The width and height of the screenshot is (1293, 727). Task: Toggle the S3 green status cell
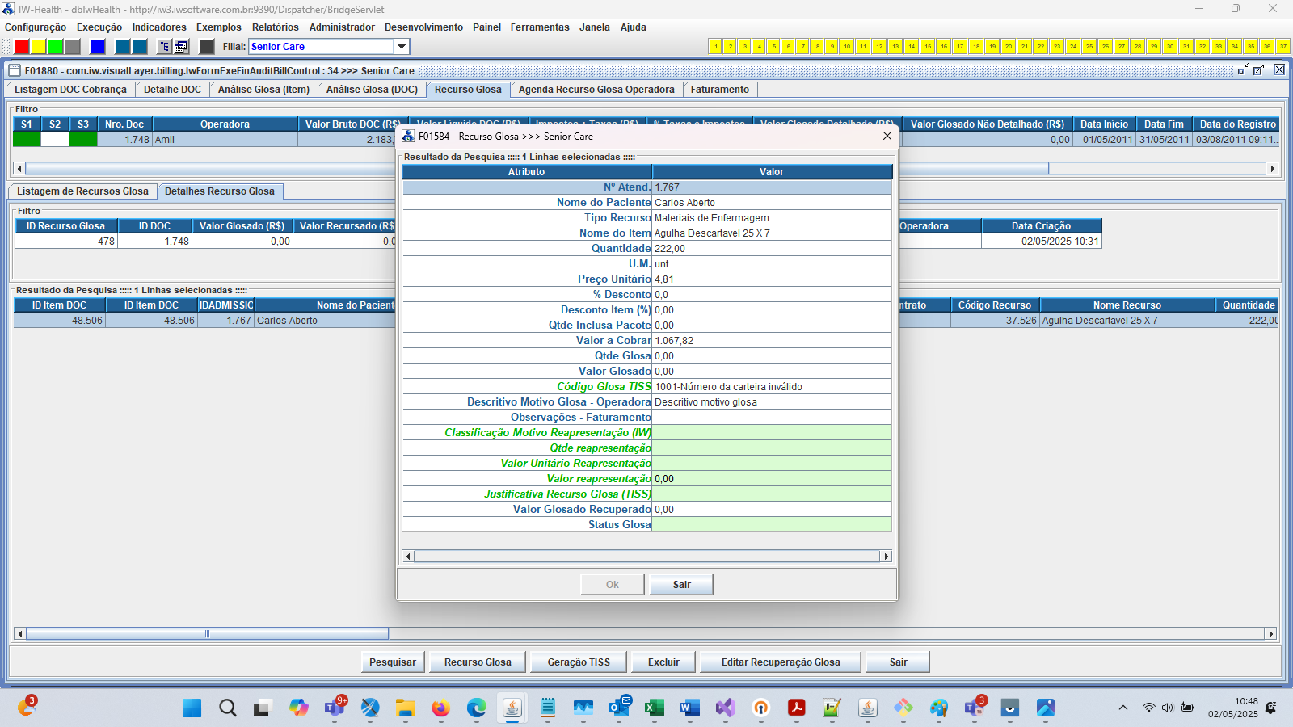click(82, 138)
